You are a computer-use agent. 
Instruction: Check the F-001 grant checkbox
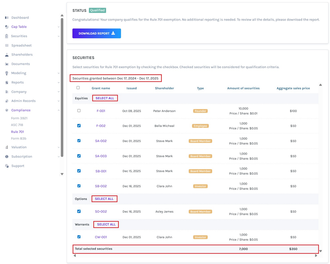click(x=79, y=111)
